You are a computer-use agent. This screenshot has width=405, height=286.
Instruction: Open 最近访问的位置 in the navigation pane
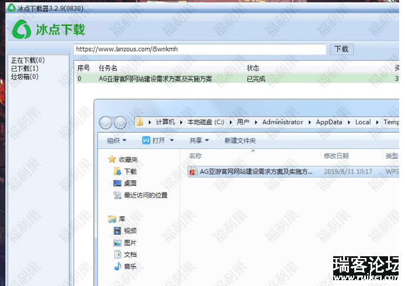pos(146,195)
